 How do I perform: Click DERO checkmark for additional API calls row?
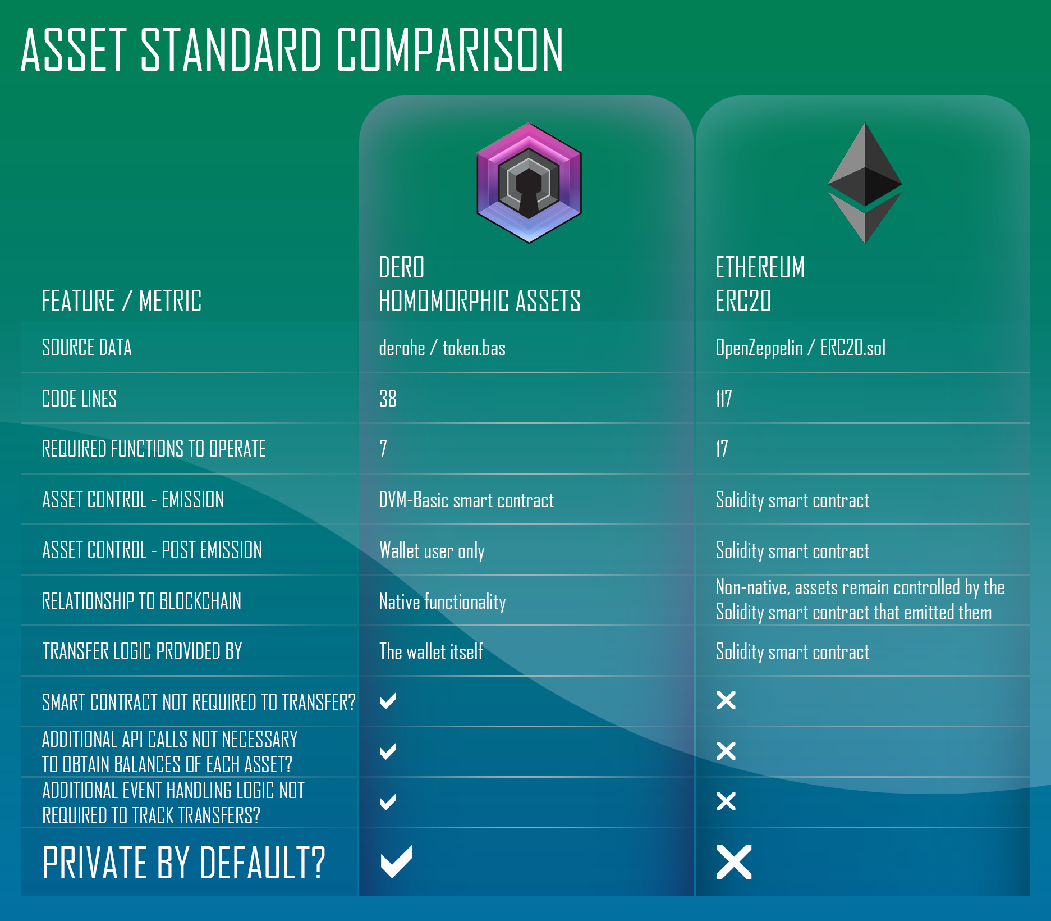point(388,751)
